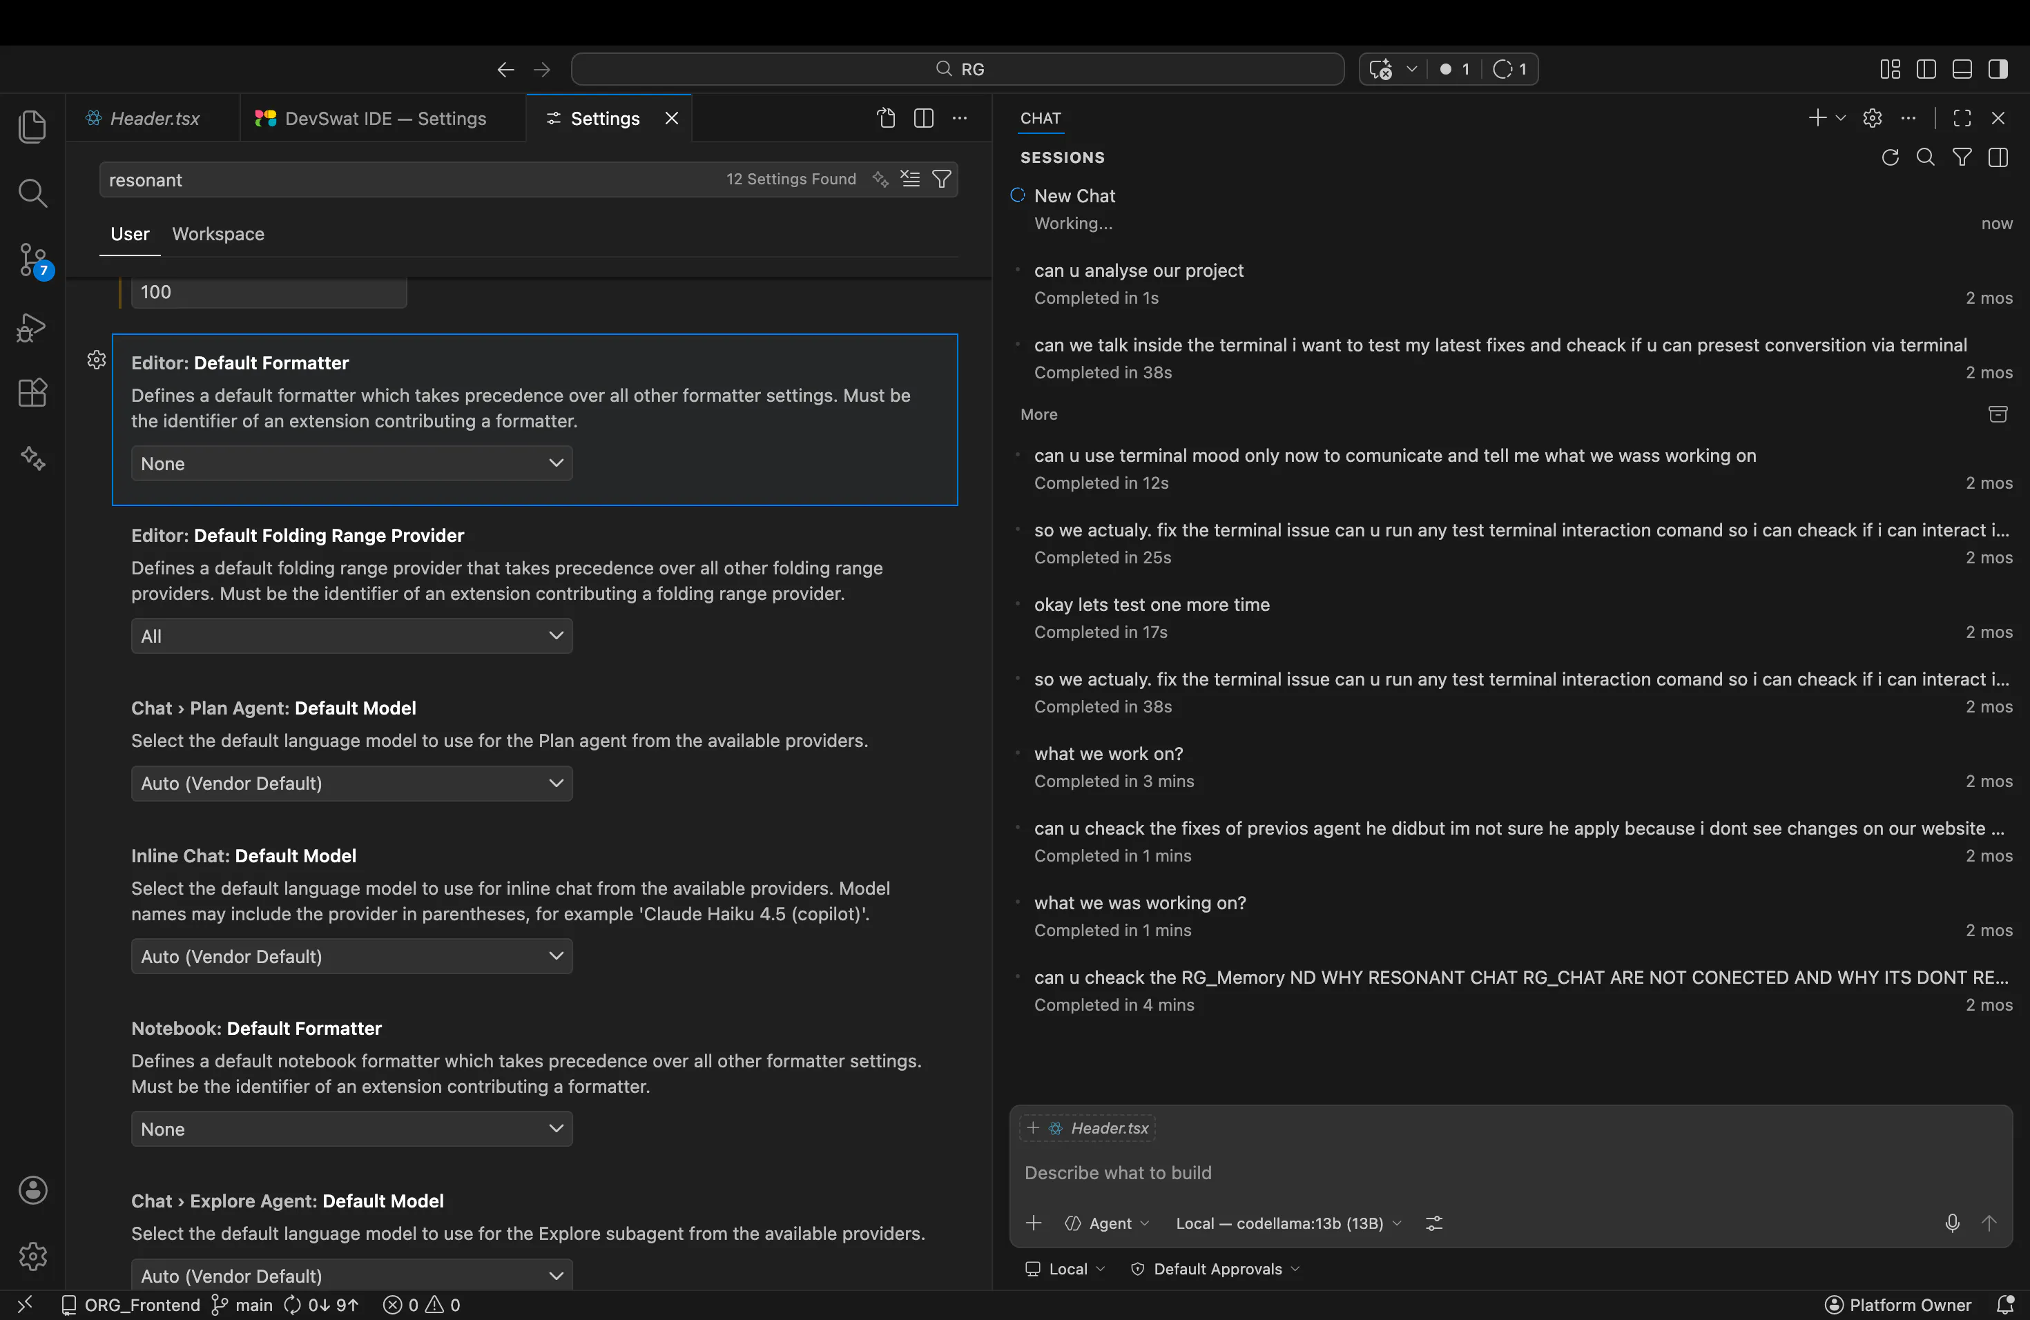Click Open Settings (JSON) icon
The image size is (2030, 1320).
click(x=887, y=119)
